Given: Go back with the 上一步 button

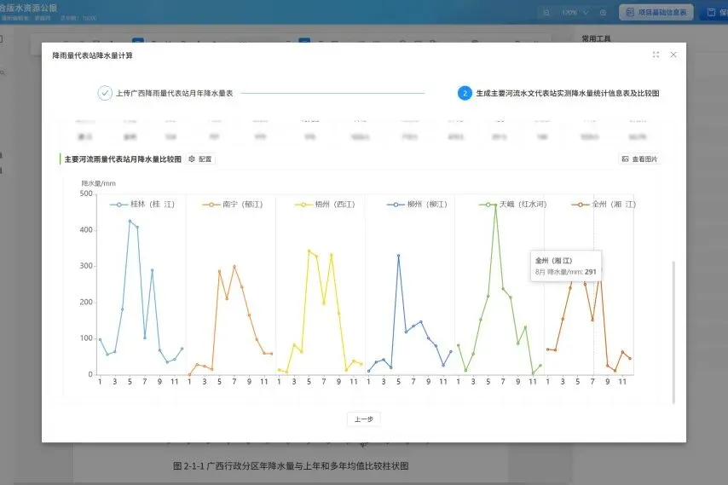Looking at the screenshot, I should pyautogui.click(x=363, y=419).
